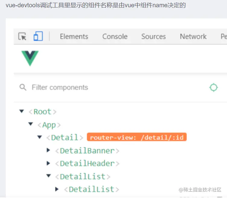
Task: Collapse the App component arrow
Action: [30, 124]
